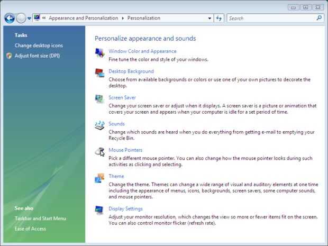
Task: Click description 'Pick a different mouse pointer'
Action: [141, 158]
